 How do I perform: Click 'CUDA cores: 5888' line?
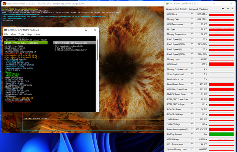[x=14, y=46]
